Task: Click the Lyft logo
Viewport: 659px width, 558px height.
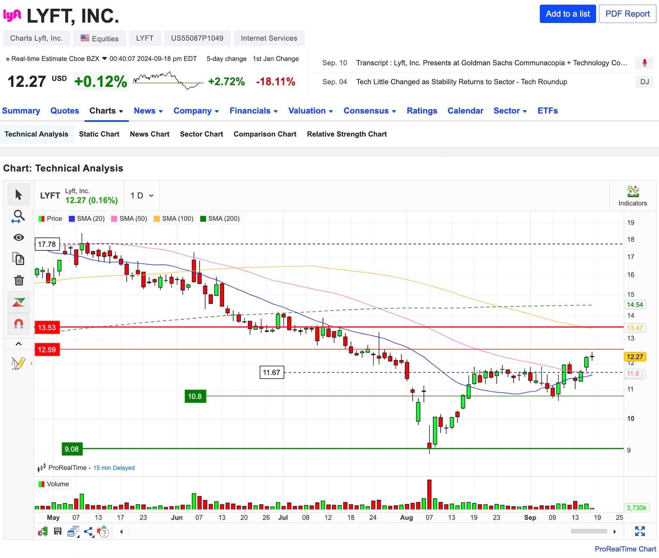Action: 12,15
